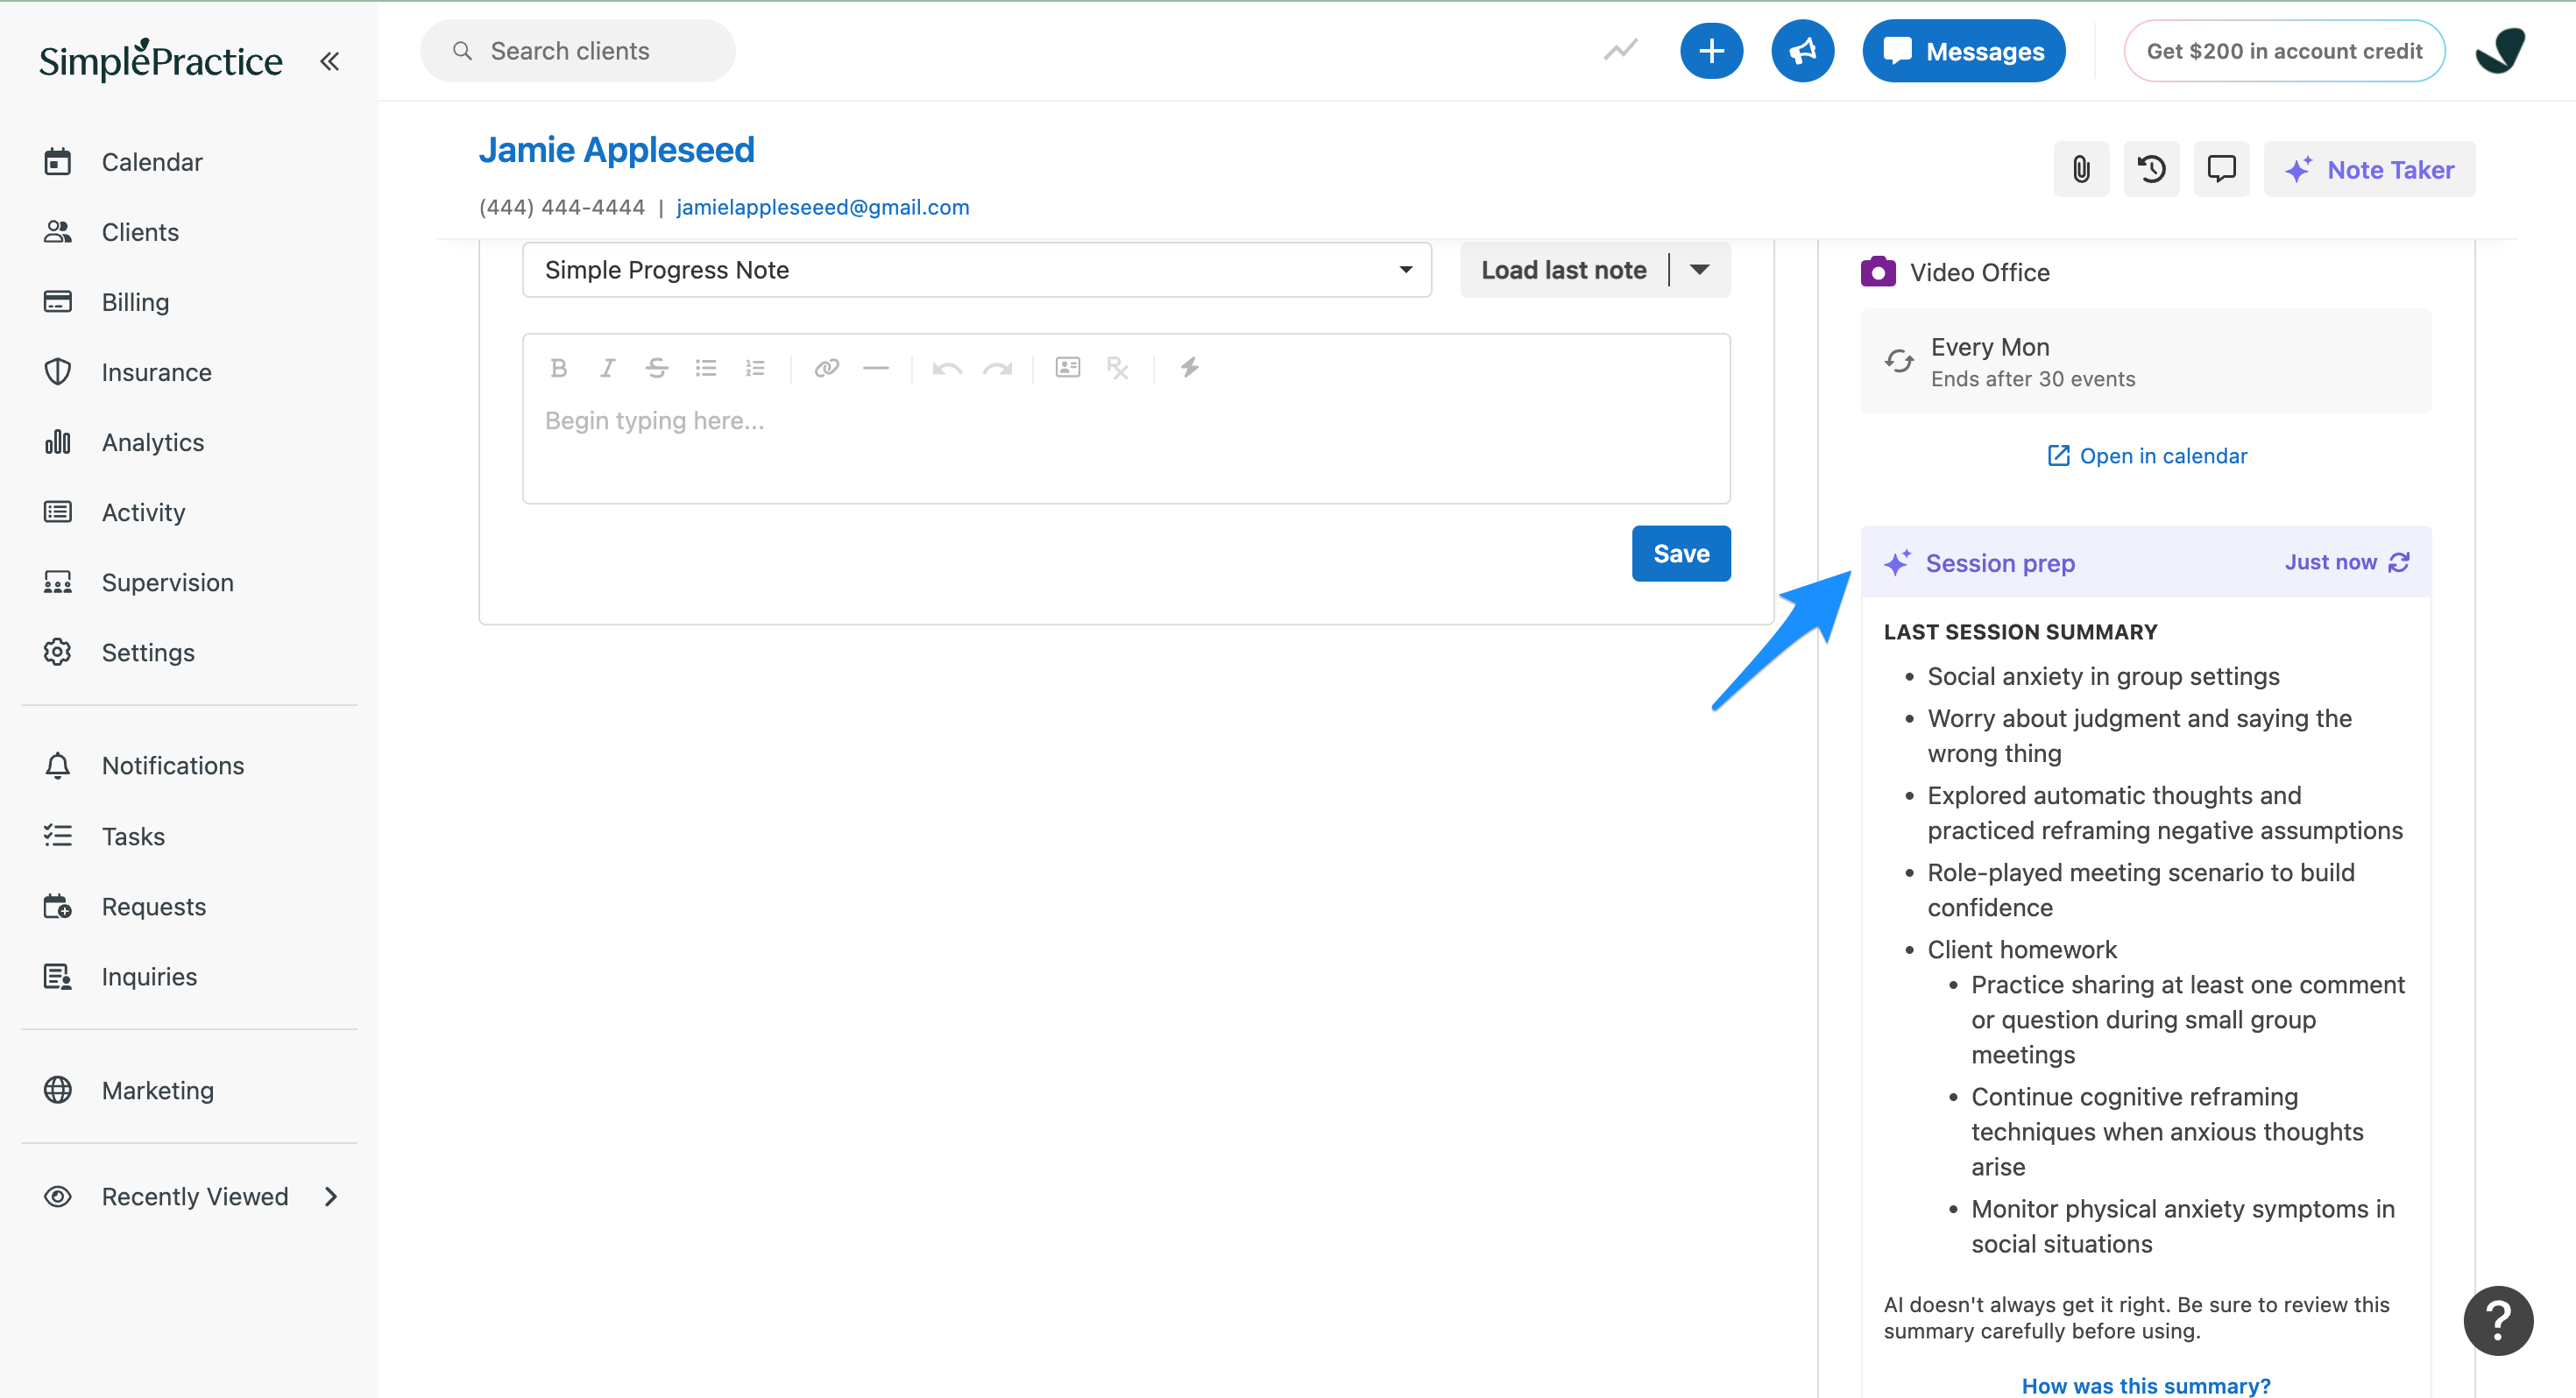Viewport: 2576px width, 1398px height.
Task: Click Load last note
Action: click(1563, 270)
